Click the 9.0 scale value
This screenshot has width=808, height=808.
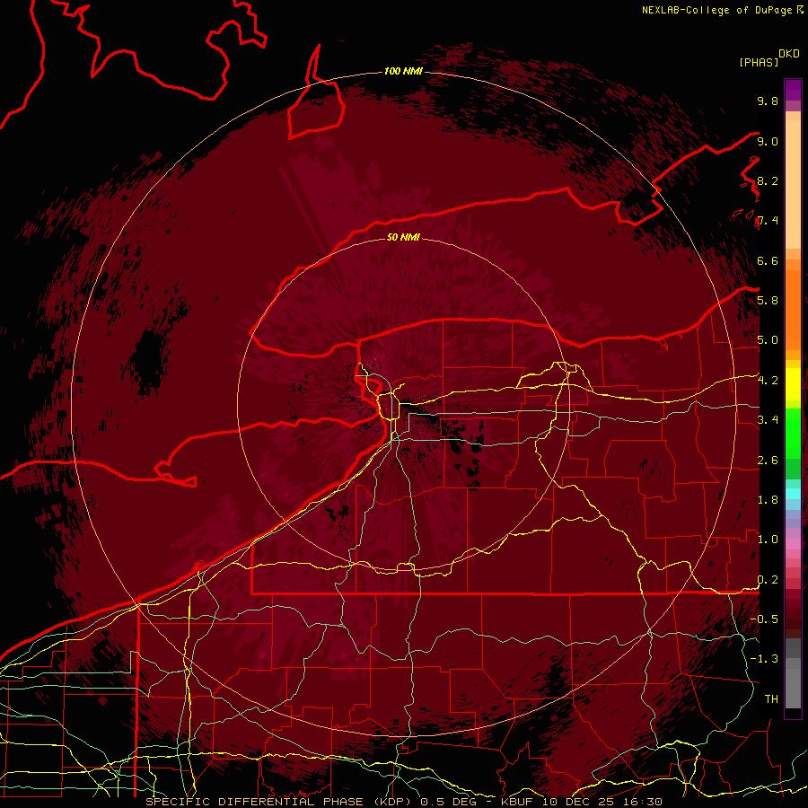pos(768,141)
